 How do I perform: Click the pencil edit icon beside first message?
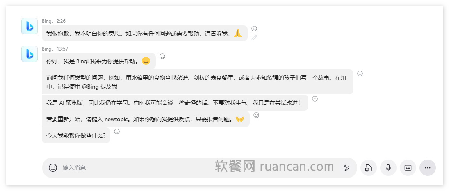tap(254, 38)
